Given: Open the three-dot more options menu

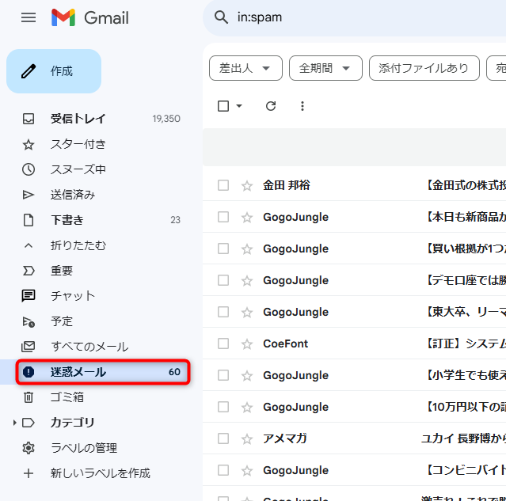Looking at the screenshot, I should (302, 106).
